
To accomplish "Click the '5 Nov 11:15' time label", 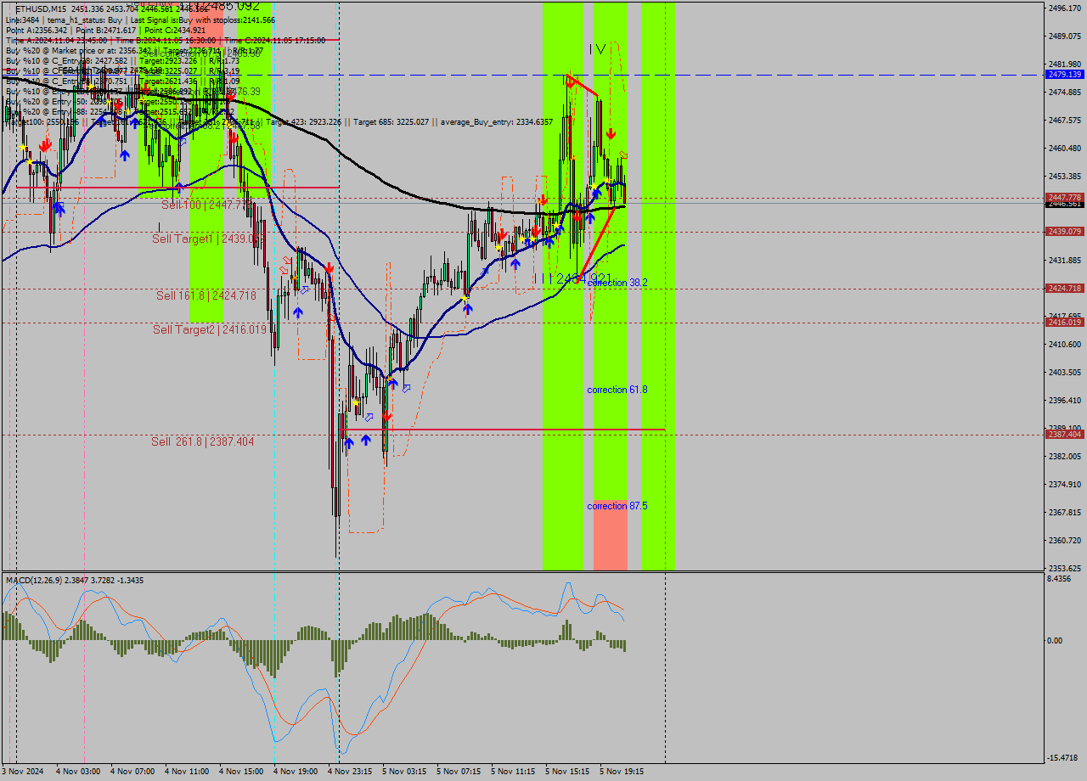I will point(513,772).
